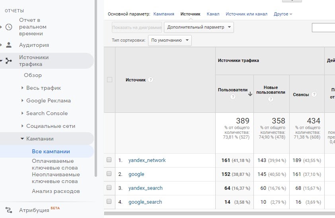335x218 pixels.
Task: Click the Audience person icon
Action: 9,45
